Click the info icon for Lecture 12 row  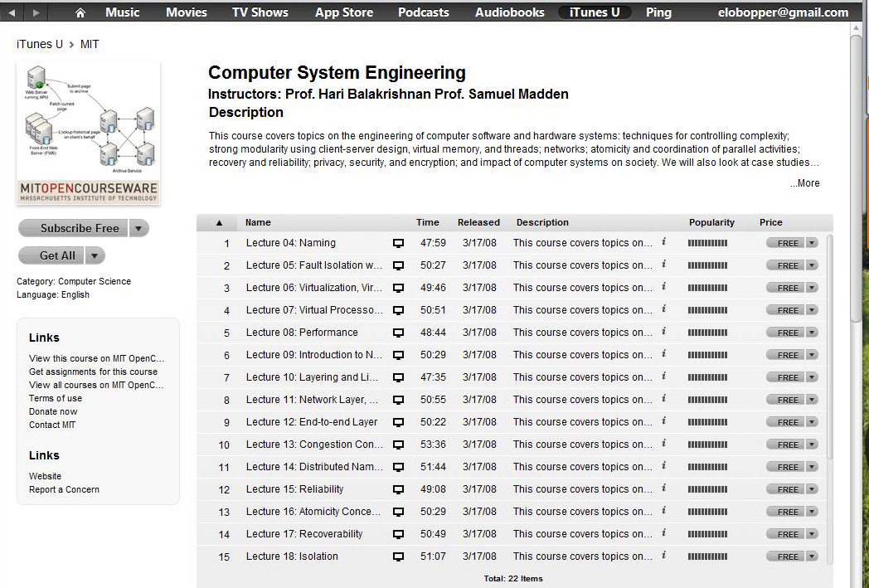(664, 421)
